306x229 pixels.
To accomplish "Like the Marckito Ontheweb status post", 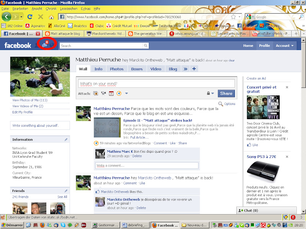I will click(x=142, y=183).
